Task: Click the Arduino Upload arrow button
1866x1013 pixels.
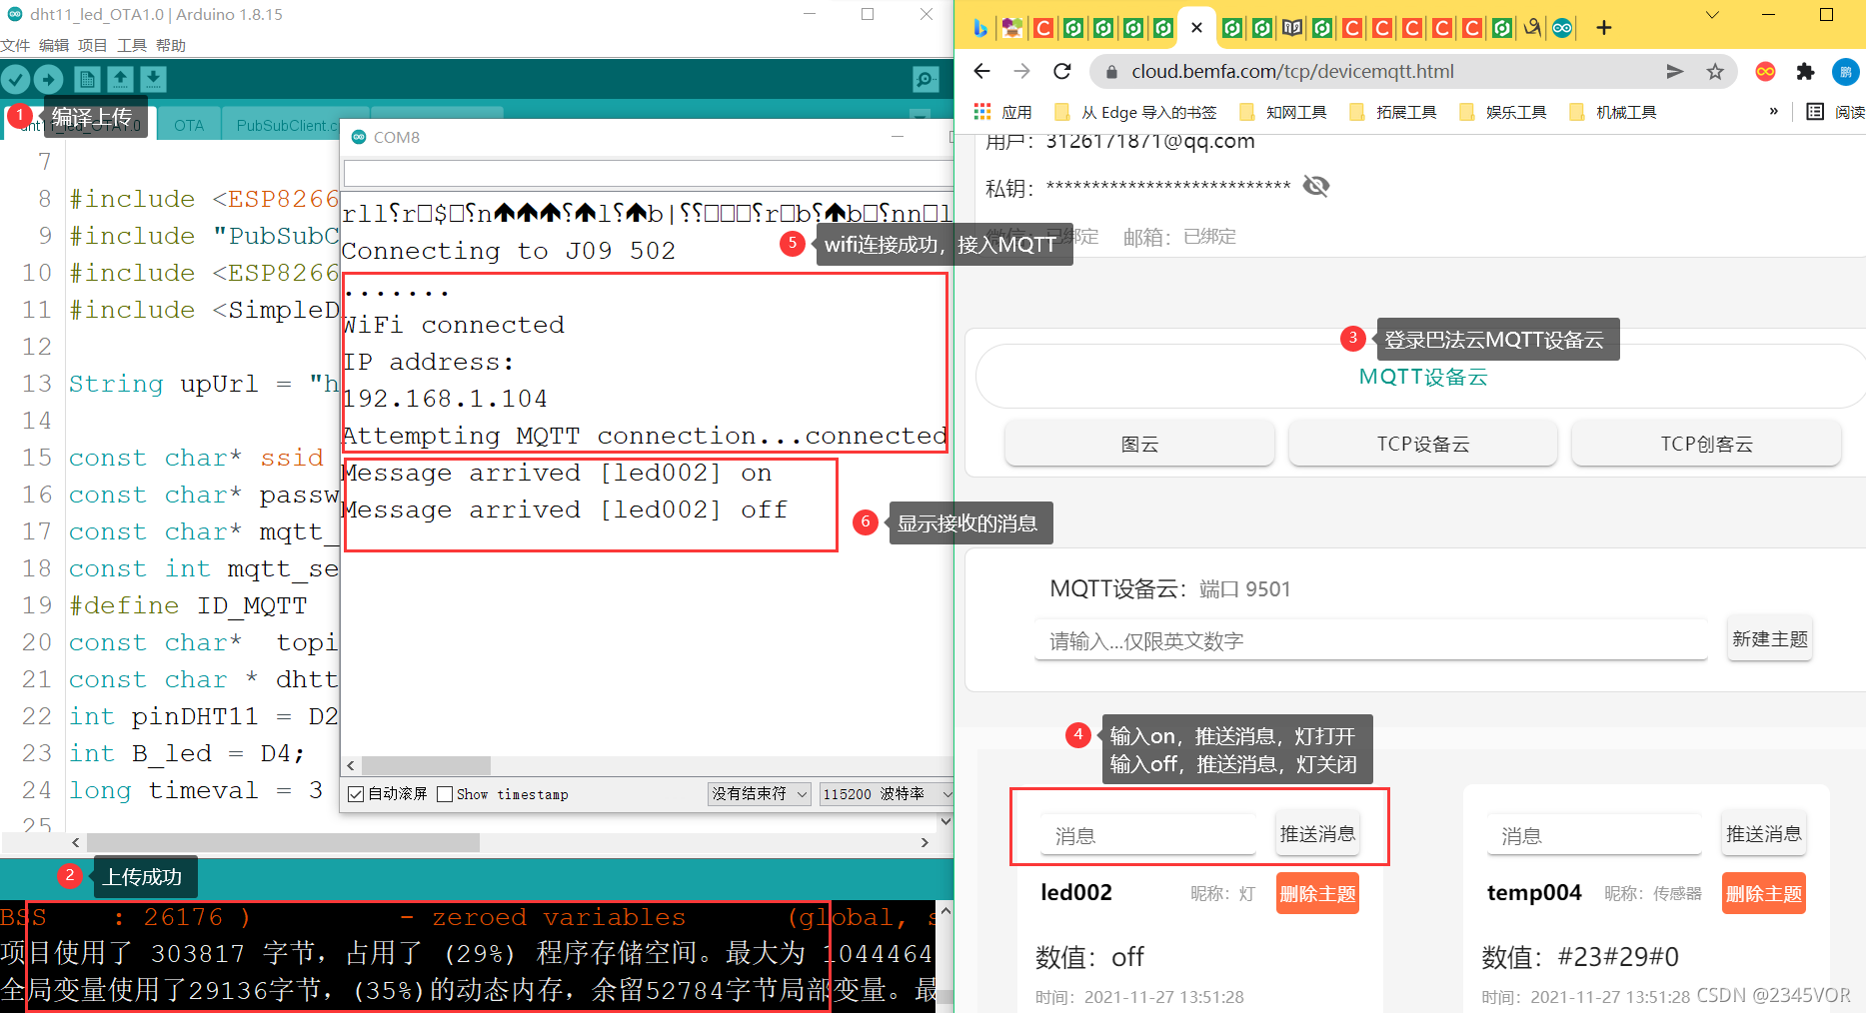Action: tap(48, 79)
